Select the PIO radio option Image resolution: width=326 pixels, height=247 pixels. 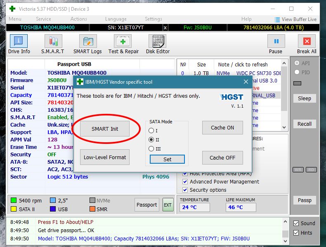tap(297, 72)
